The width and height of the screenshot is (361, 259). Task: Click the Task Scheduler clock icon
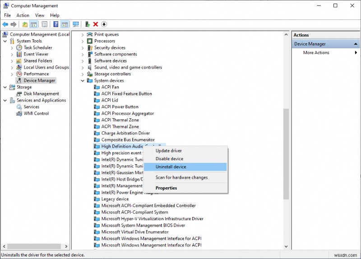coord(19,48)
